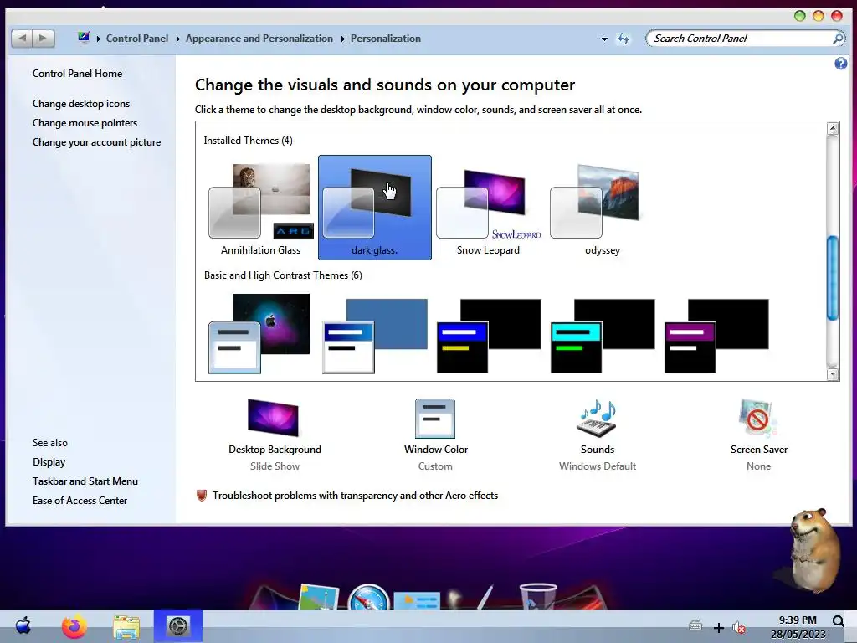Screen dimensions: 857x643
Task: Open Desktop Background settings icon
Action: (274, 418)
